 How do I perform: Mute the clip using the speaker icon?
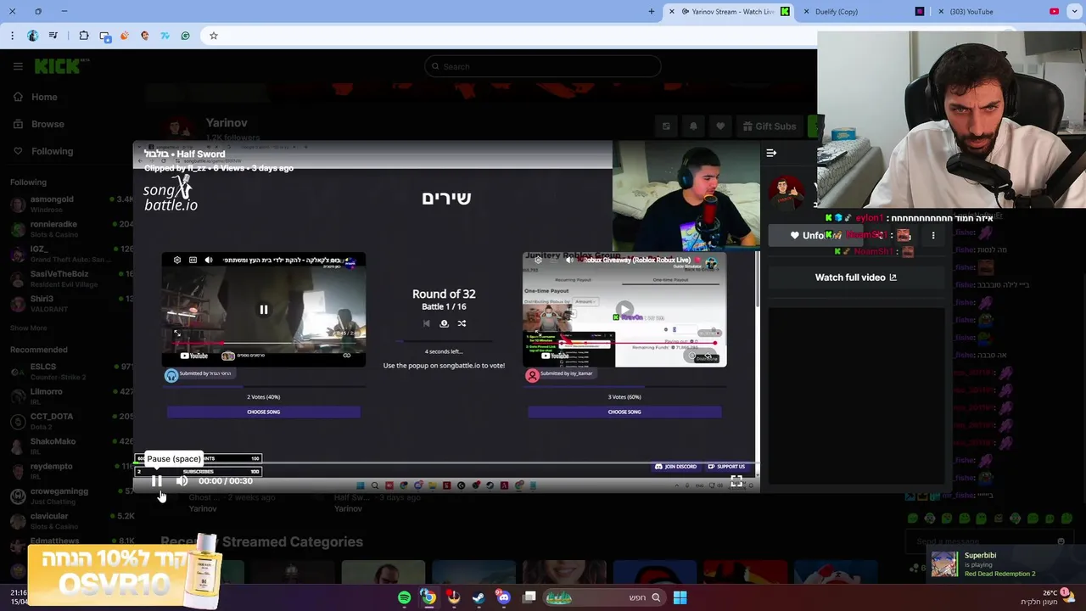click(x=182, y=481)
